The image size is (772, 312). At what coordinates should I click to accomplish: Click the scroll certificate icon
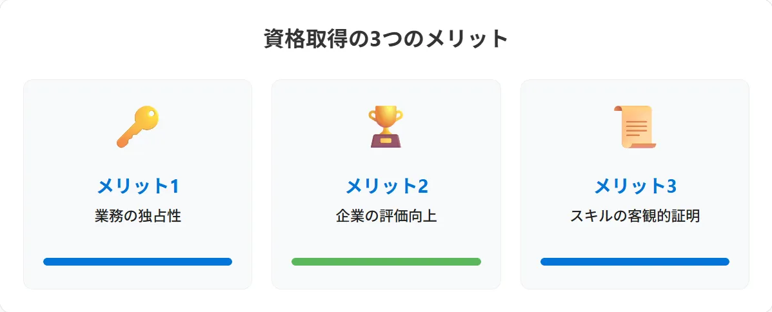pyautogui.click(x=635, y=127)
